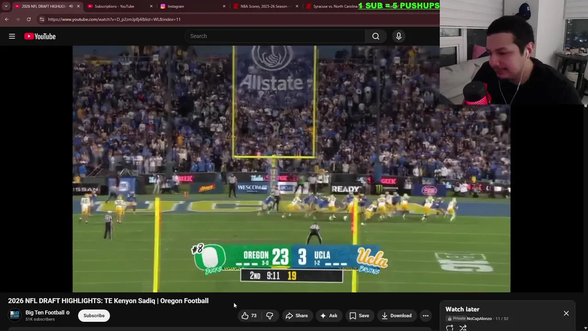This screenshot has width=588, height=331.
Task: Open NoCapAlonzo playlist owner link
Action: 479,319
